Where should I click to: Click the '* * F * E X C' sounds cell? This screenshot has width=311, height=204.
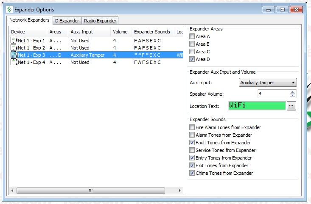(147, 55)
